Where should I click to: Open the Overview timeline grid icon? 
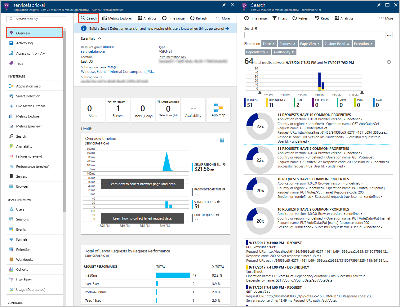tap(222, 140)
